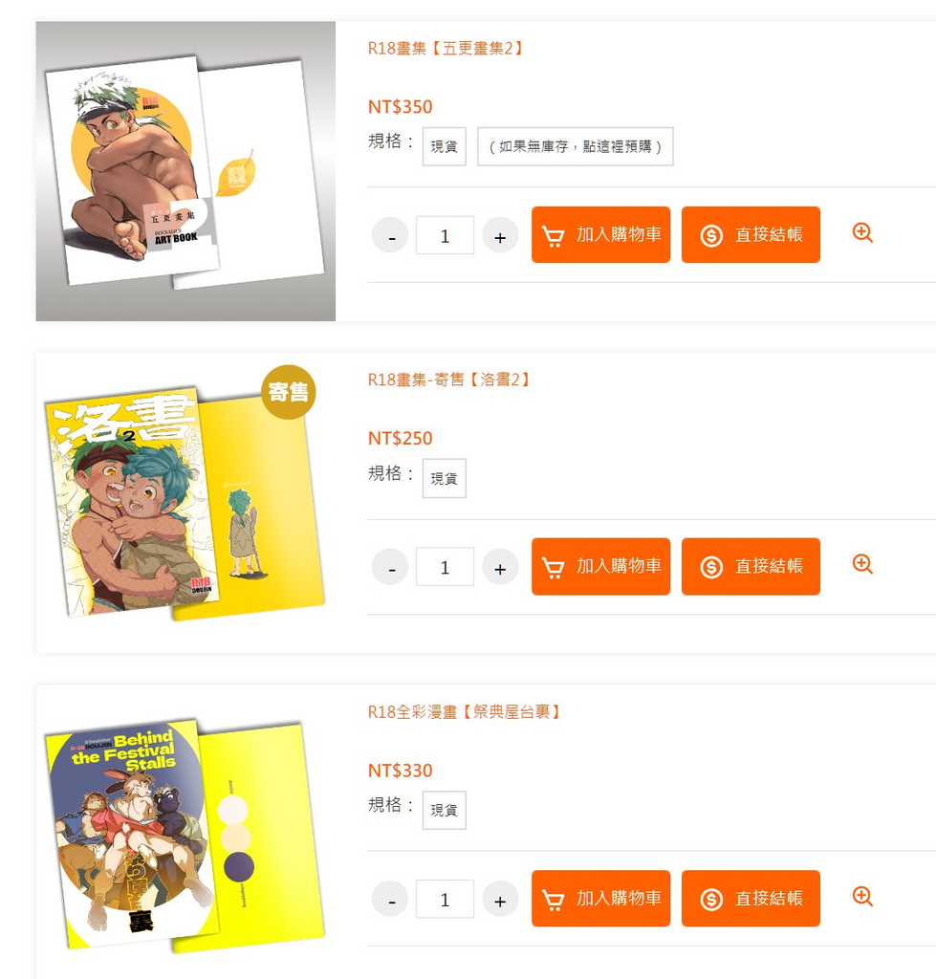Add 五更畫集2 to cart

[x=600, y=235]
